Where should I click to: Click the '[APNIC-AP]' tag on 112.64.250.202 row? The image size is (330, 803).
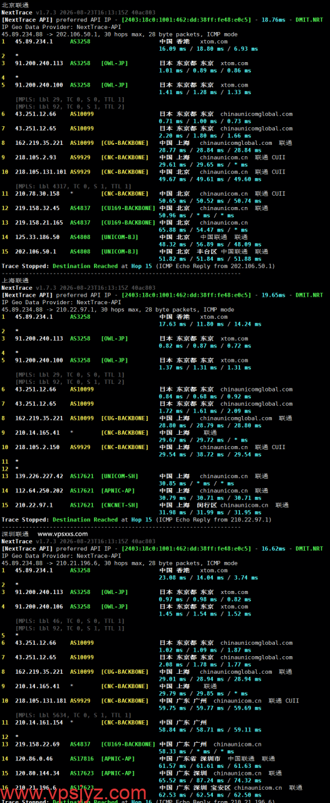tap(118, 491)
